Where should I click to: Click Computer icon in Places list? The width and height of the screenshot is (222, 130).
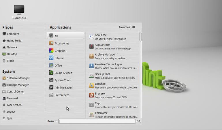[x=4, y=34]
